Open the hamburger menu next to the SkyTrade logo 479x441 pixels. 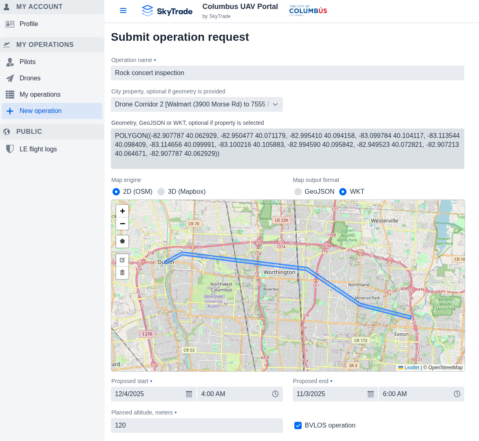pyautogui.click(x=123, y=11)
